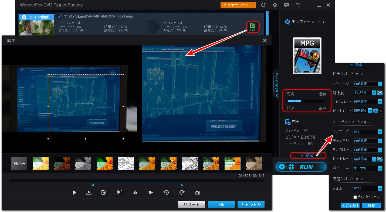386x212 pixels.
Task: Open the チャンネル dropdown
Action: point(367,141)
